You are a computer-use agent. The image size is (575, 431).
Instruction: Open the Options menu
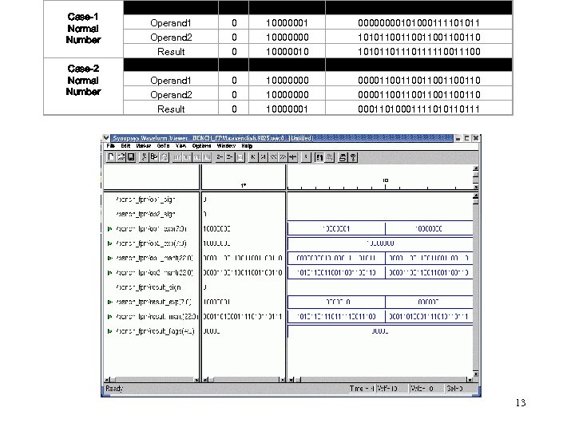point(201,146)
